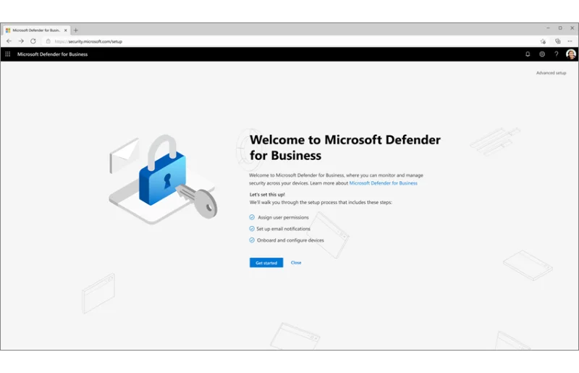Click the Assign user permissions check icon
The image size is (579, 373).
[252, 217]
